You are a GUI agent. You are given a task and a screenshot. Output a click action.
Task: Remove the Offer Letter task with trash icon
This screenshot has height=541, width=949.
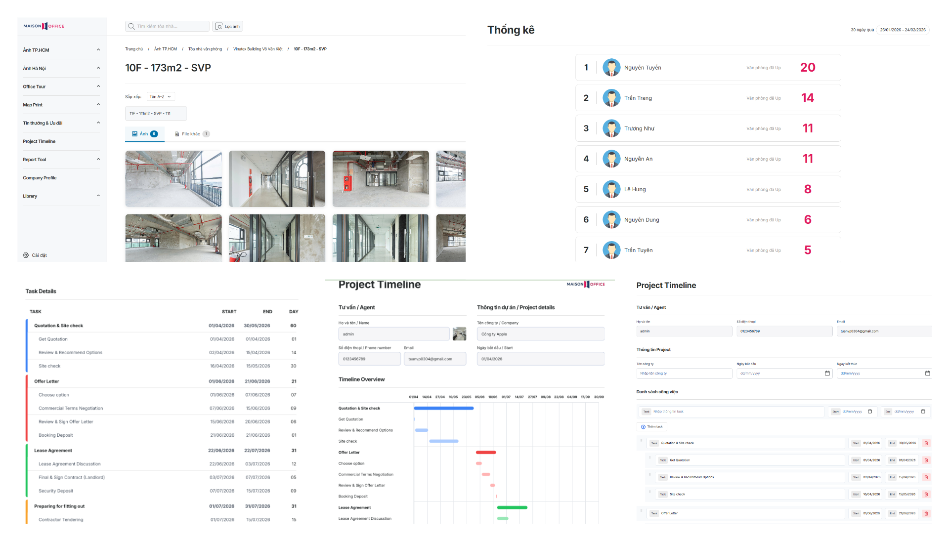[x=926, y=513]
